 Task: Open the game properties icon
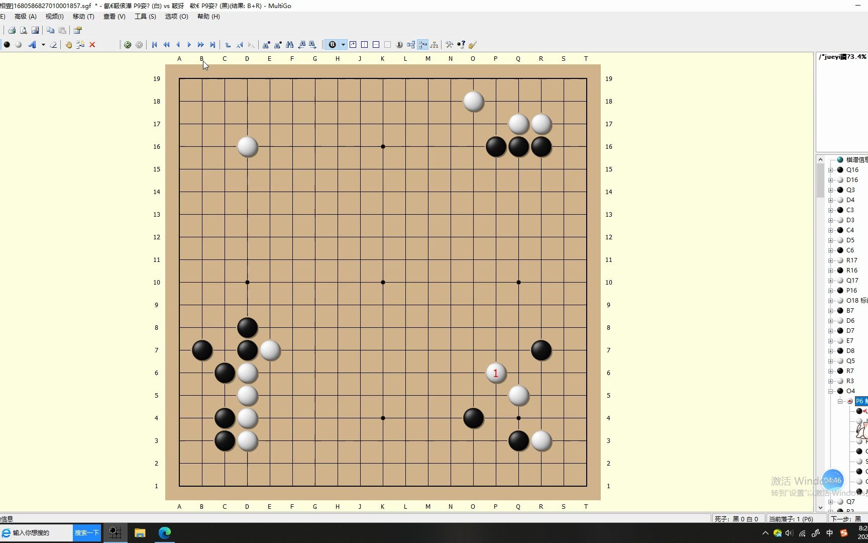(78, 30)
